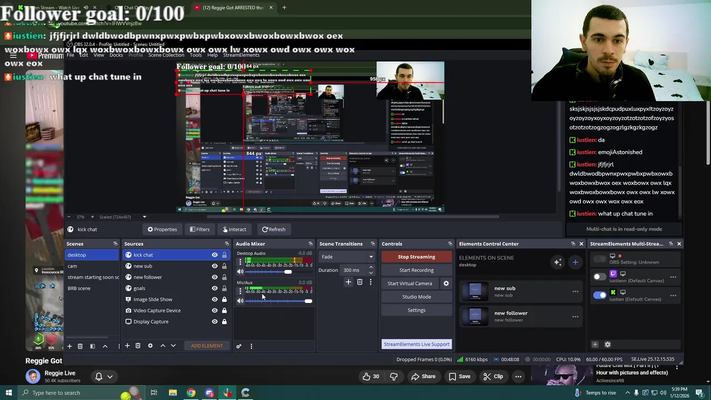This screenshot has width=711, height=400.
Task: Click Start Recording button
Action: click(417, 270)
